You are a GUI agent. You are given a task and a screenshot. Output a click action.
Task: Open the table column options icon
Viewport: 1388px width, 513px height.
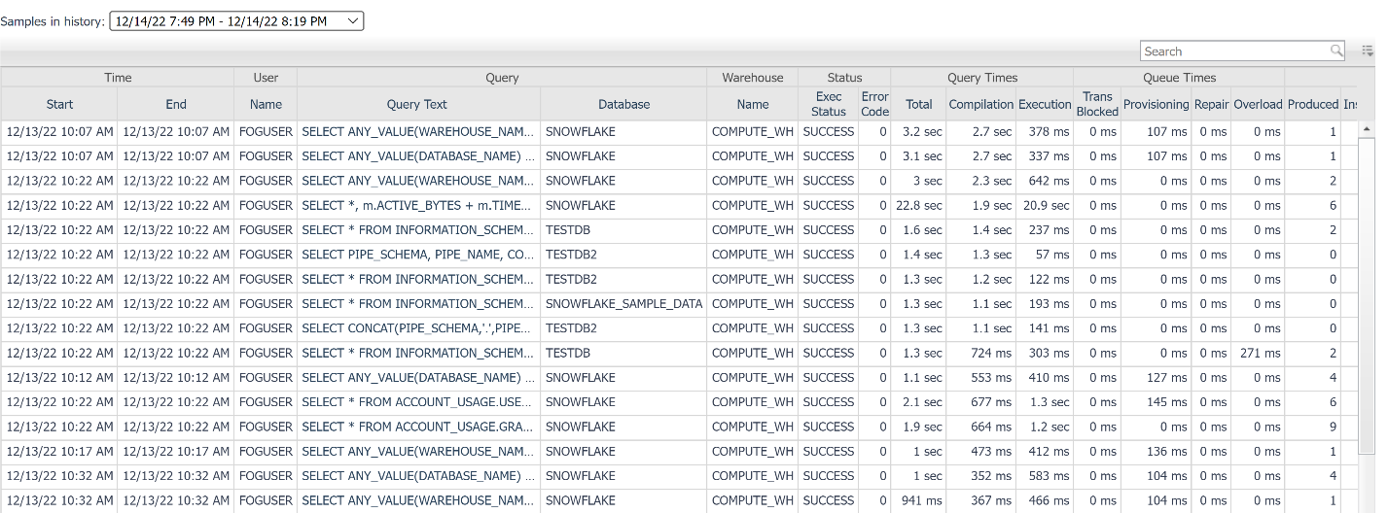pyautogui.click(x=1368, y=51)
